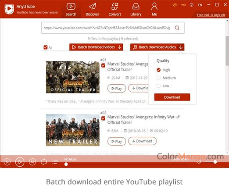Open the Discover tab
This screenshot has width=229, height=186.
[92, 9]
